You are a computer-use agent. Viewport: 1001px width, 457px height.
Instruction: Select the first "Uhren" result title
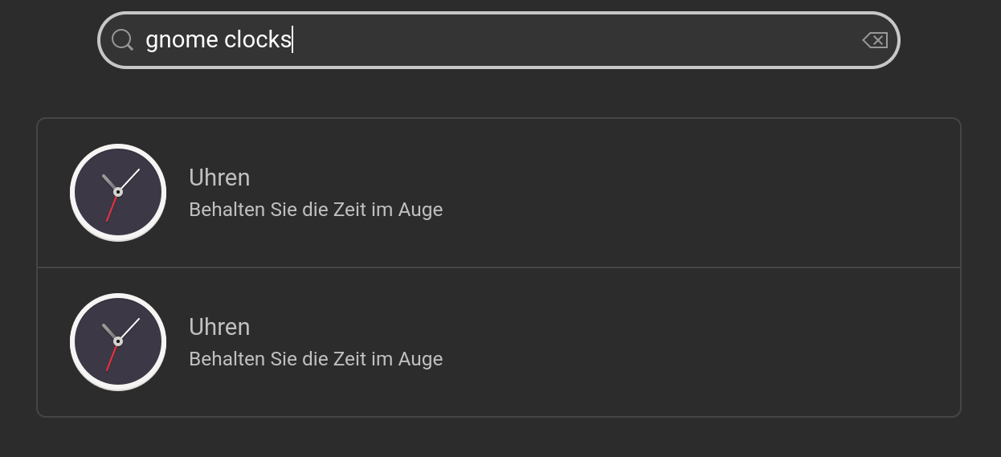(x=219, y=177)
